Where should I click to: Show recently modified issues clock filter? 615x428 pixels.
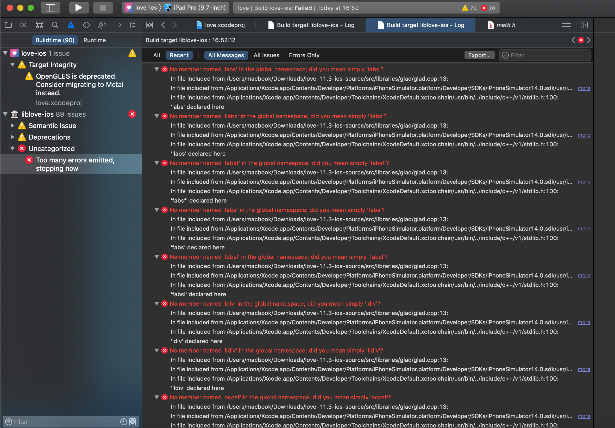123,421
